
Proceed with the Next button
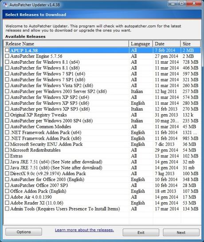pyautogui.click(x=181, y=232)
